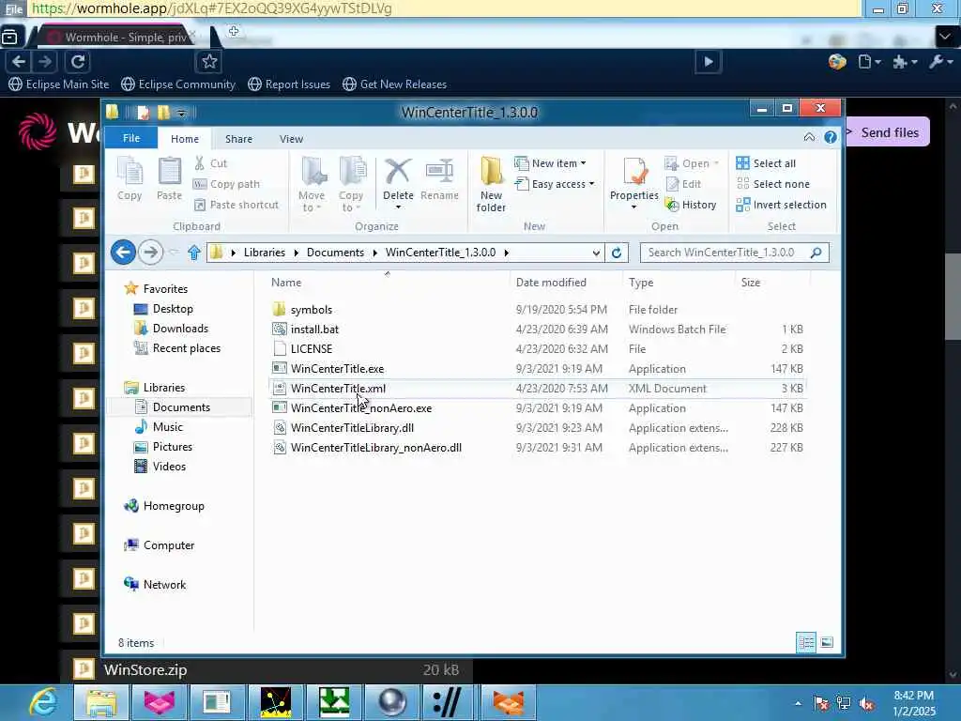Click Select all
This screenshot has width=961, height=721.
(x=766, y=163)
